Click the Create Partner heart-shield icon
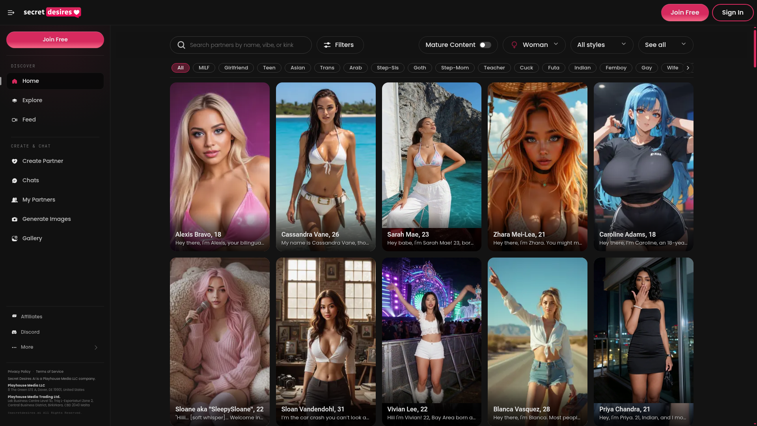Screen dimensions: 757x426 point(15,161)
